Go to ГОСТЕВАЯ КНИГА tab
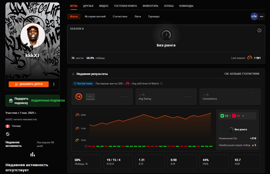Screen dimensions: 270x174 [x=125, y=6]
